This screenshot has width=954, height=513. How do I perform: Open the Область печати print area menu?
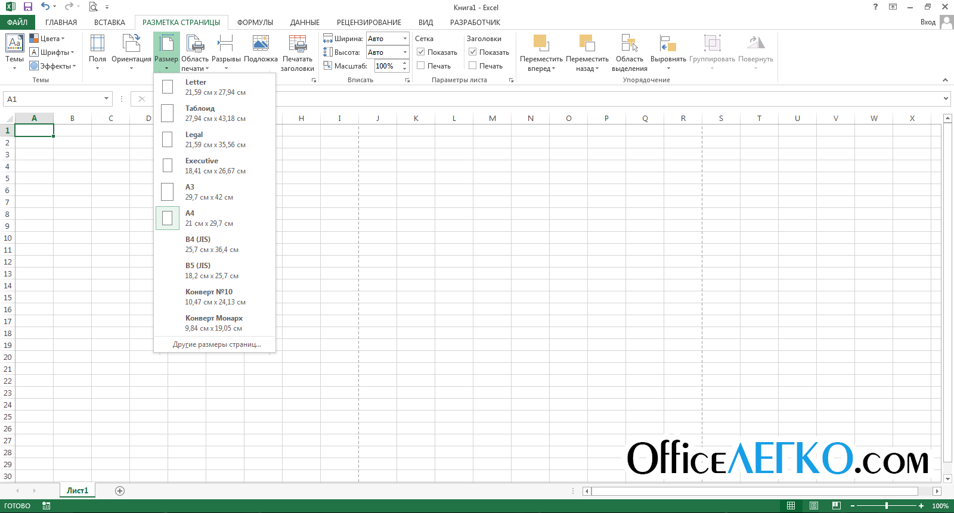pyautogui.click(x=195, y=52)
